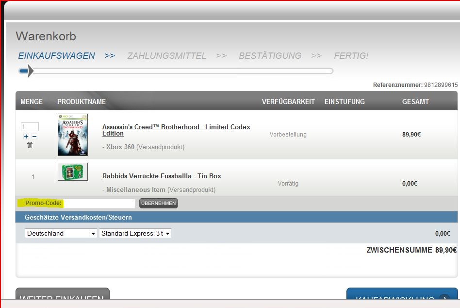460x308 pixels.
Task: Click the ZWISCHENSUMME 89,90€ total
Action: tap(411, 250)
